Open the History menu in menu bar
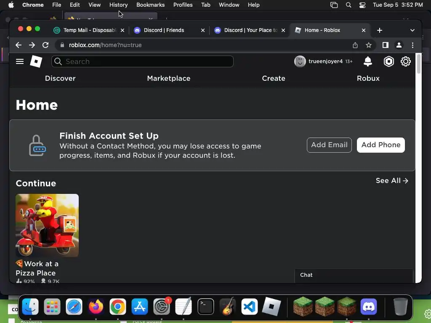431x323 pixels. 118,5
